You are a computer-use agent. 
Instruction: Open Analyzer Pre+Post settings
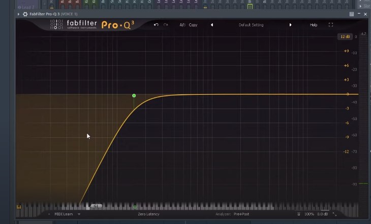coord(232,214)
